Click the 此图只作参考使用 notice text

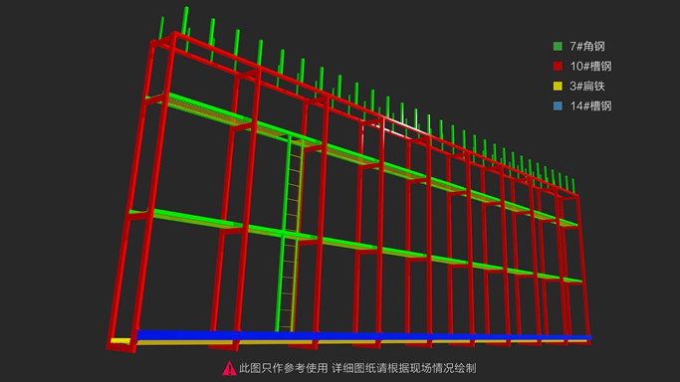(x=284, y=369)
